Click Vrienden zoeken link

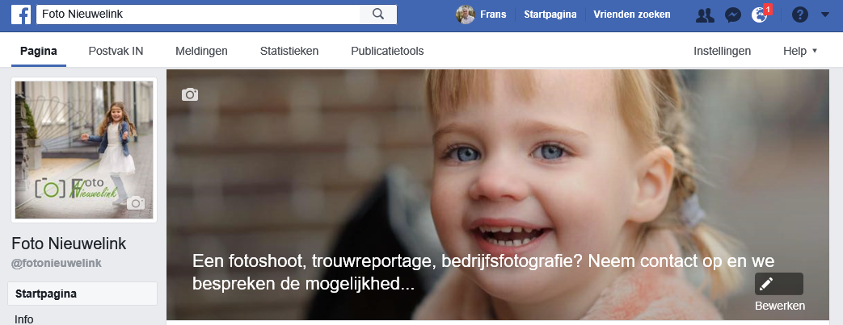tap(632, 15)
